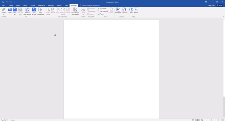Click the Jerry Isaac account name
The width and height of the screenshot is (225, 121).
[211, 6]
